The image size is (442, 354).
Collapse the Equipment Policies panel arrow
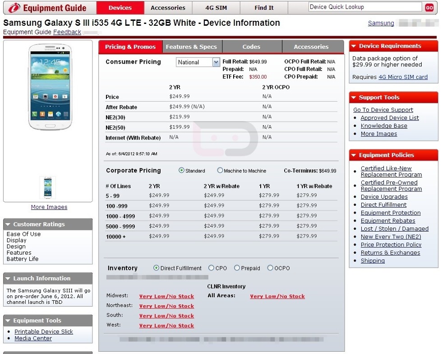point(354,155)
